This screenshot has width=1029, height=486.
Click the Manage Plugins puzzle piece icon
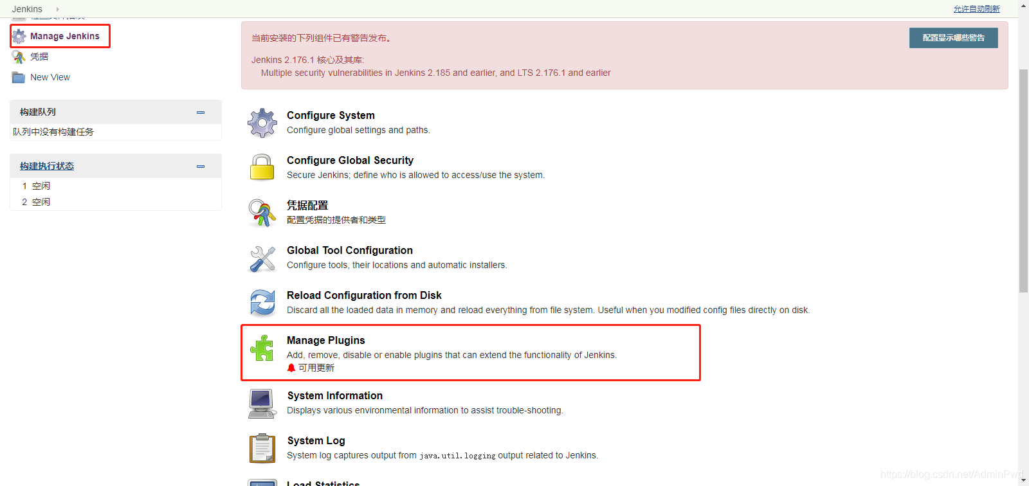[262, 348]
